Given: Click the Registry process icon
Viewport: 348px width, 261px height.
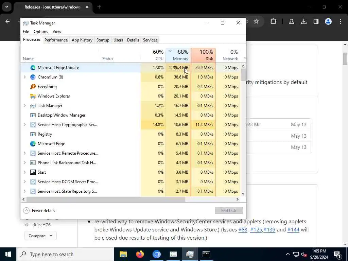Looking at the screenshot, I should point(33,134).
